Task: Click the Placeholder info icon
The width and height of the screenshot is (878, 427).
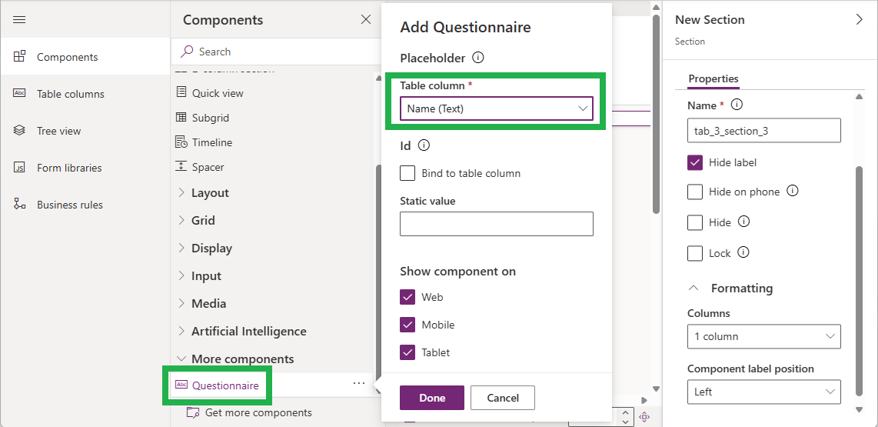Action: [x=477, y=58]
